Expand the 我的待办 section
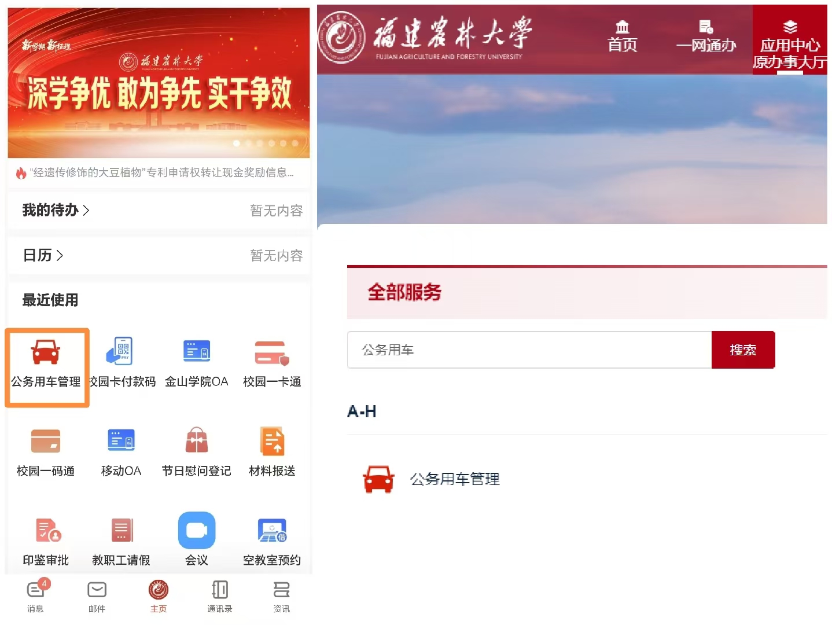832x625 pixels. [56, 210]
